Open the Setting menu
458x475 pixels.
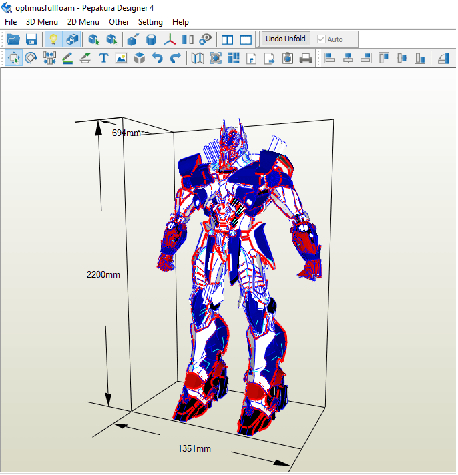point(150,22)
